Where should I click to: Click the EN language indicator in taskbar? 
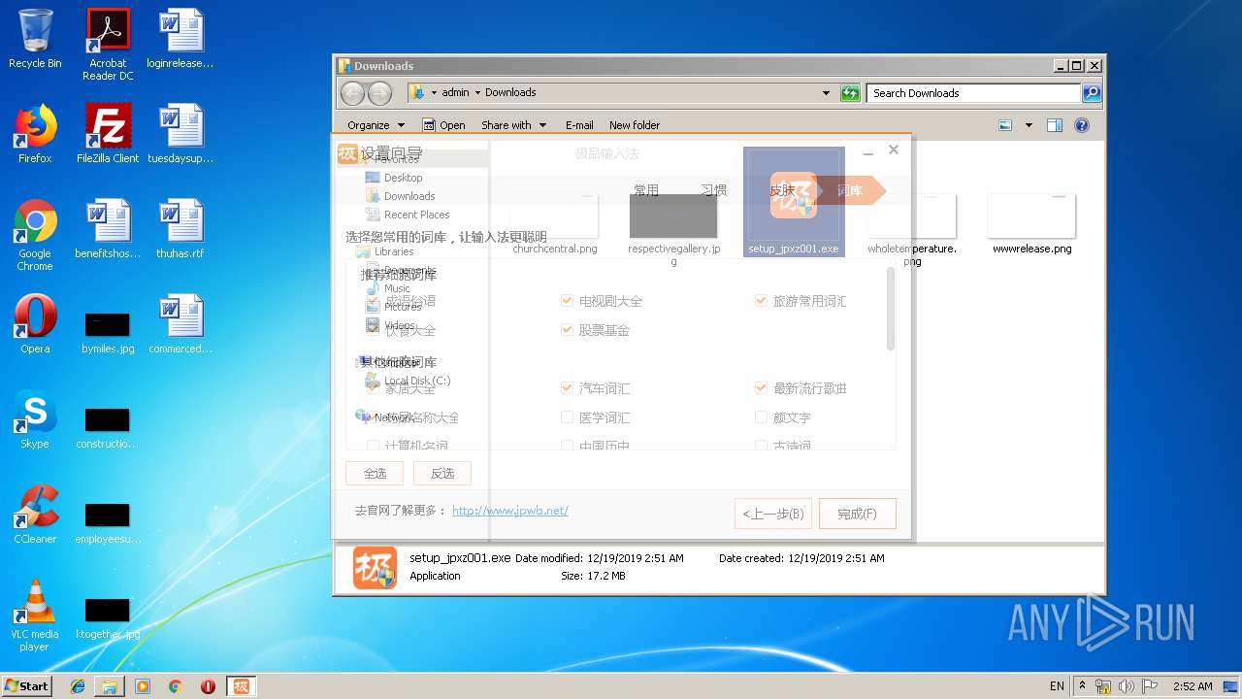[x=1057, y=686]
